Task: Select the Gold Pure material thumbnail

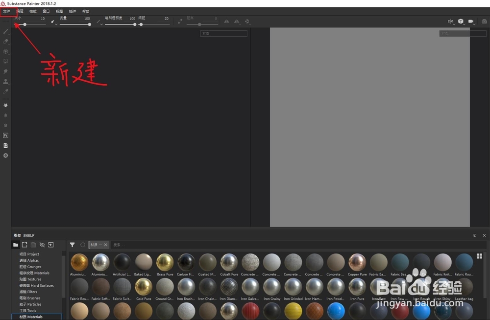Action: tap(144, 286)
